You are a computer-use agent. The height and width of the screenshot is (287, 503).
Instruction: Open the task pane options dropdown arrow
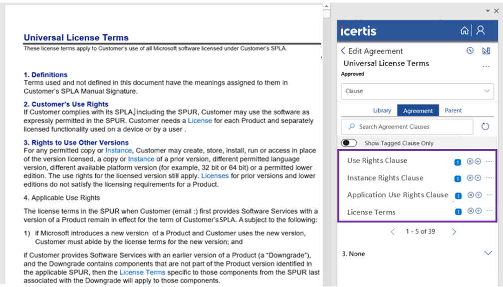pyautogui.click(x=489, y=10)
